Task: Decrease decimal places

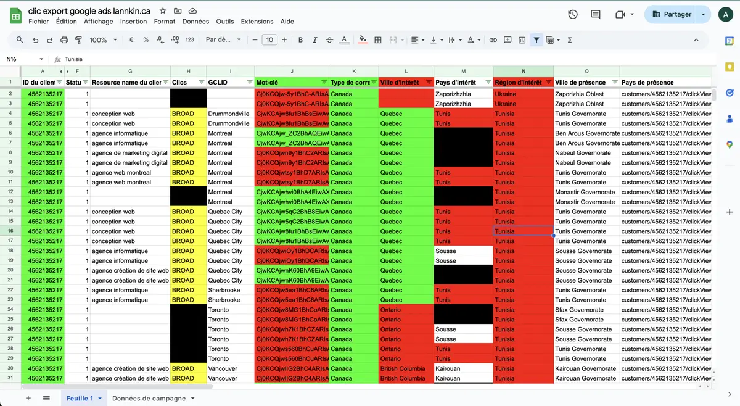Action: (x=160, y=40)
